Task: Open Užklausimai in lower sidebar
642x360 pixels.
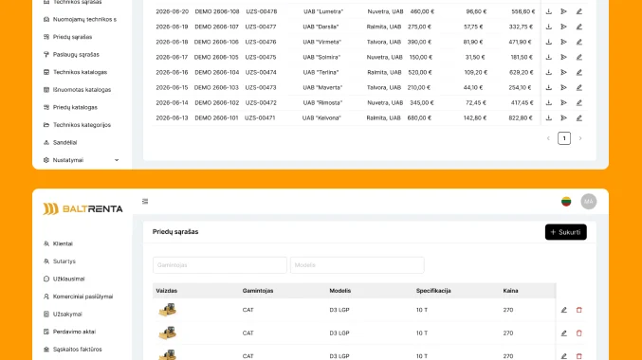Action: 64,279
